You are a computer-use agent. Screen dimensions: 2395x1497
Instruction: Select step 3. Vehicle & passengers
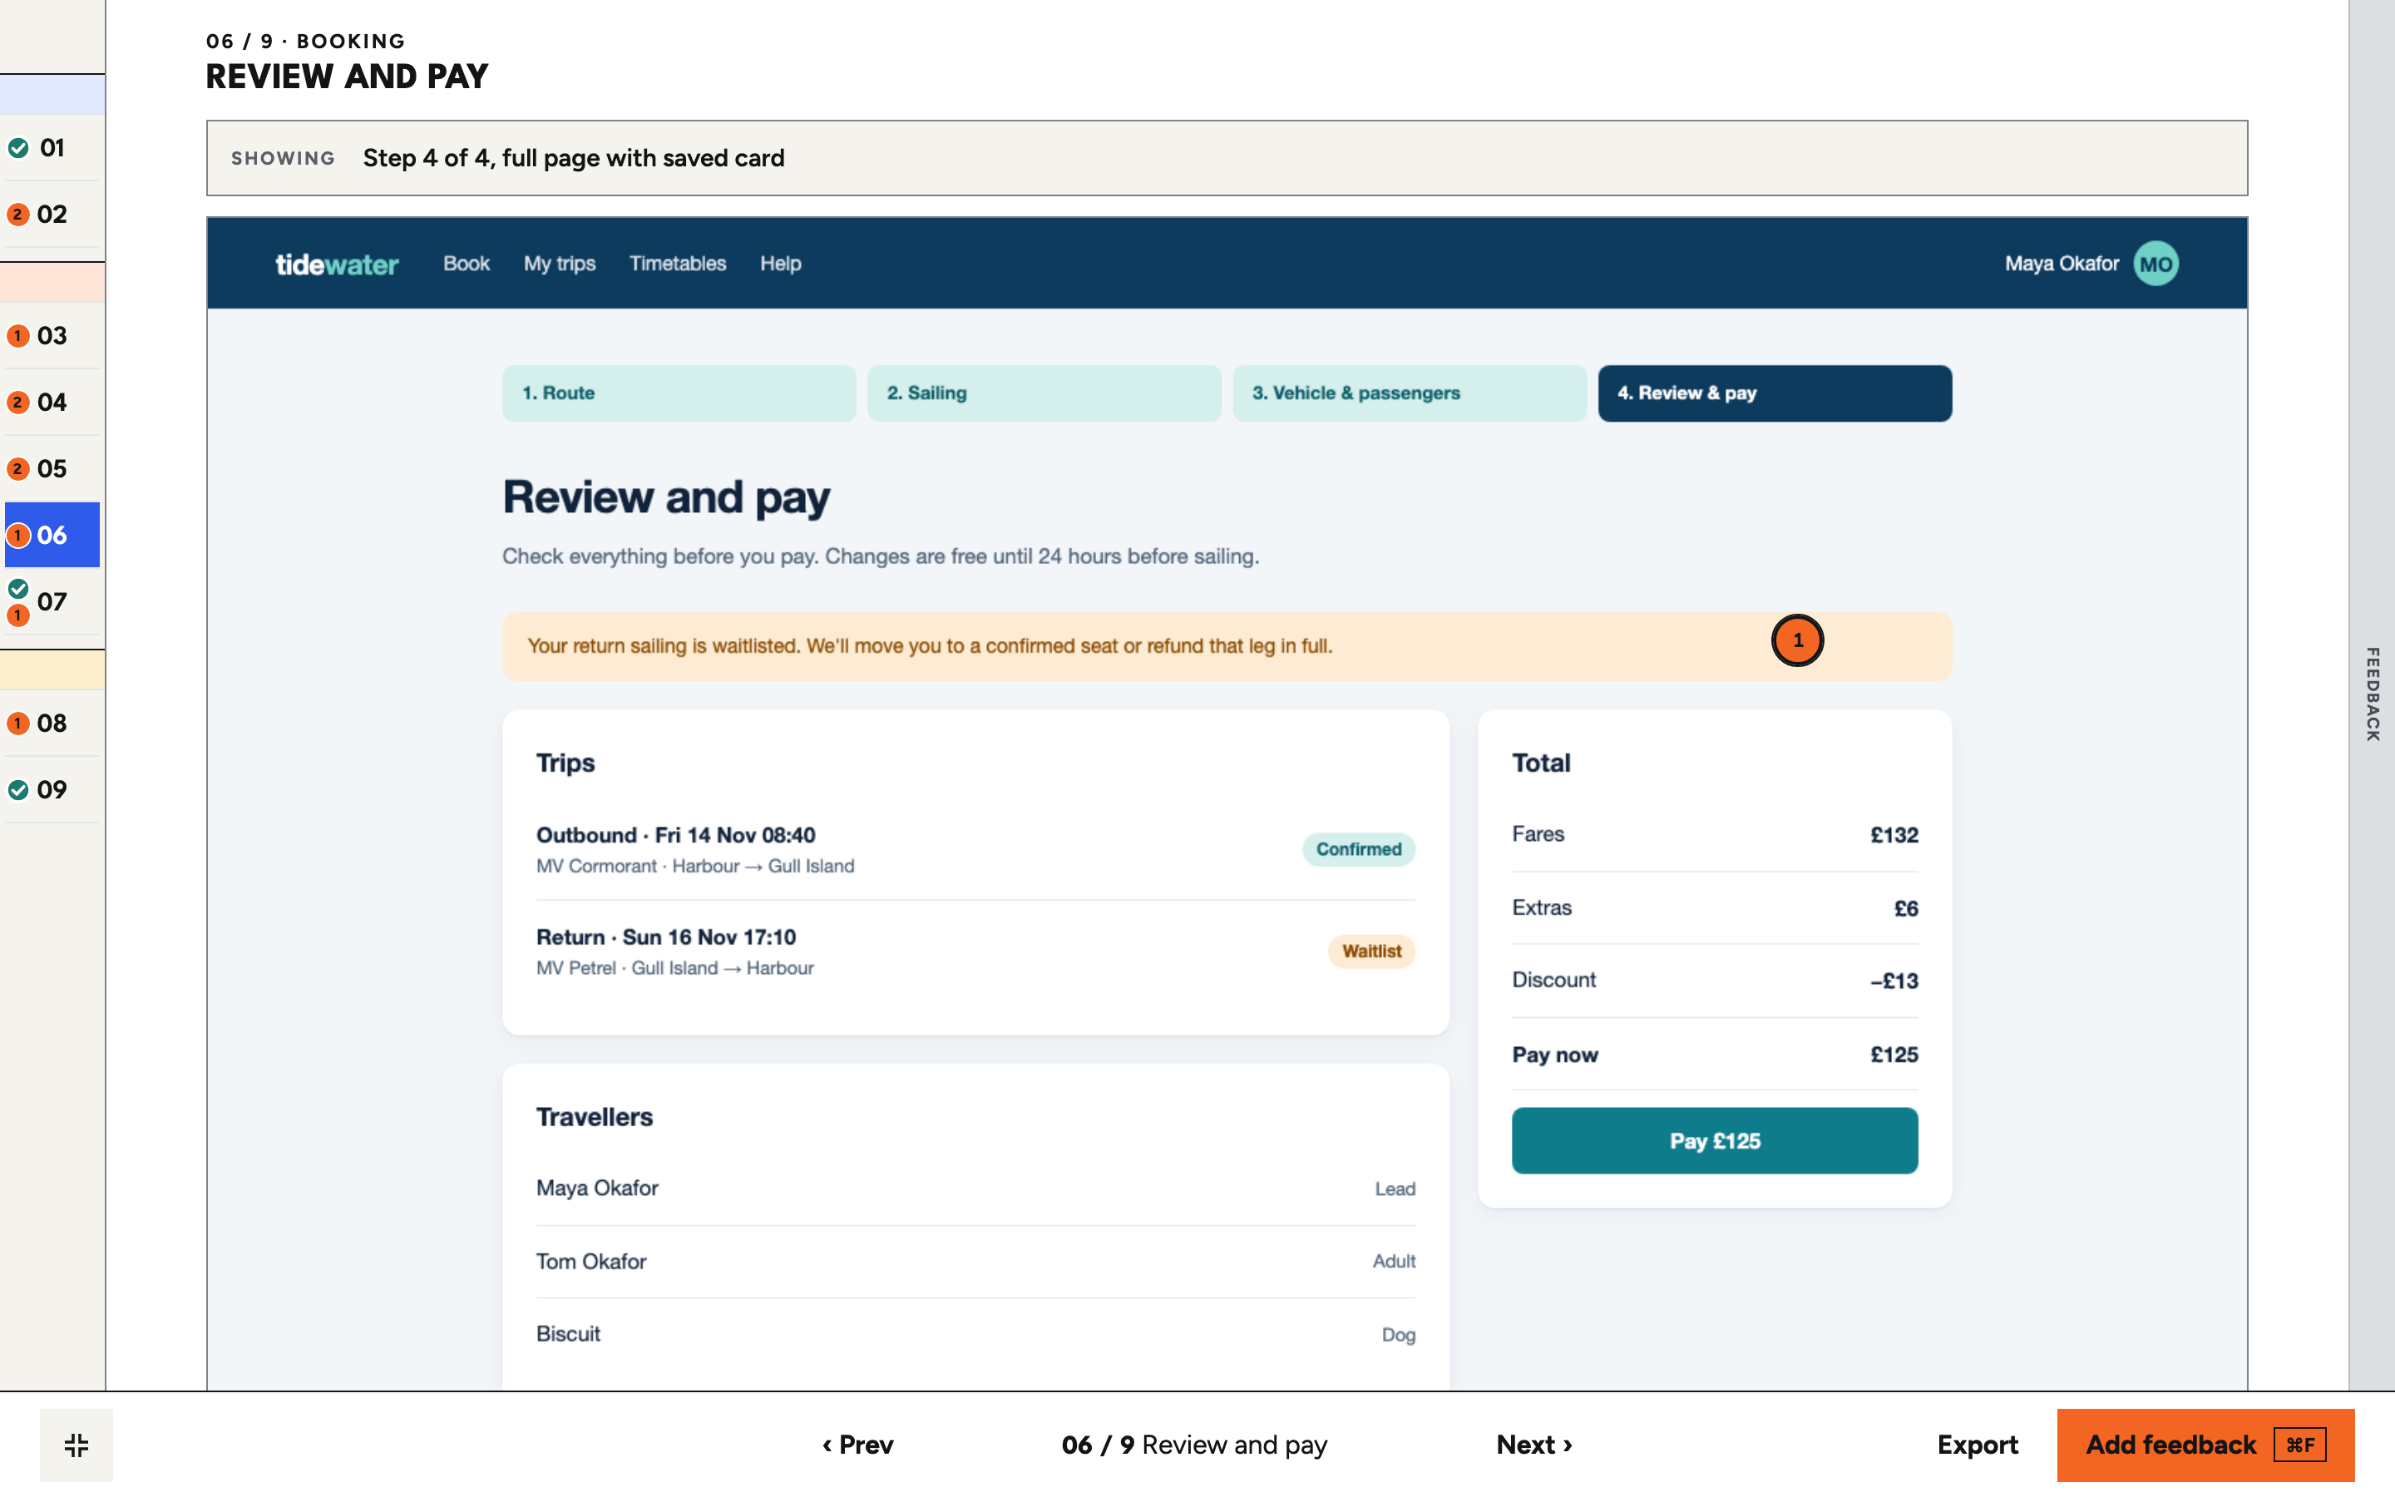point(1408,393)
